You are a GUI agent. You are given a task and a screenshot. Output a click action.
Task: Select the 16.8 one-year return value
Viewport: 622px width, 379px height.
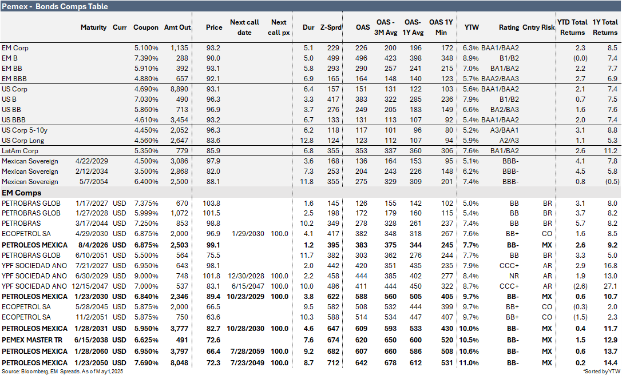coord(611,266)
